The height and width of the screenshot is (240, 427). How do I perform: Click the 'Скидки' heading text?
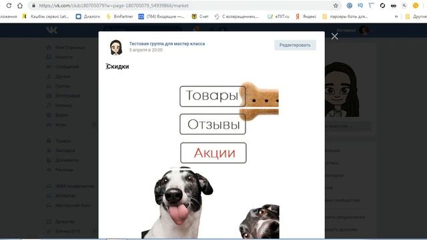tap(117, 67)
